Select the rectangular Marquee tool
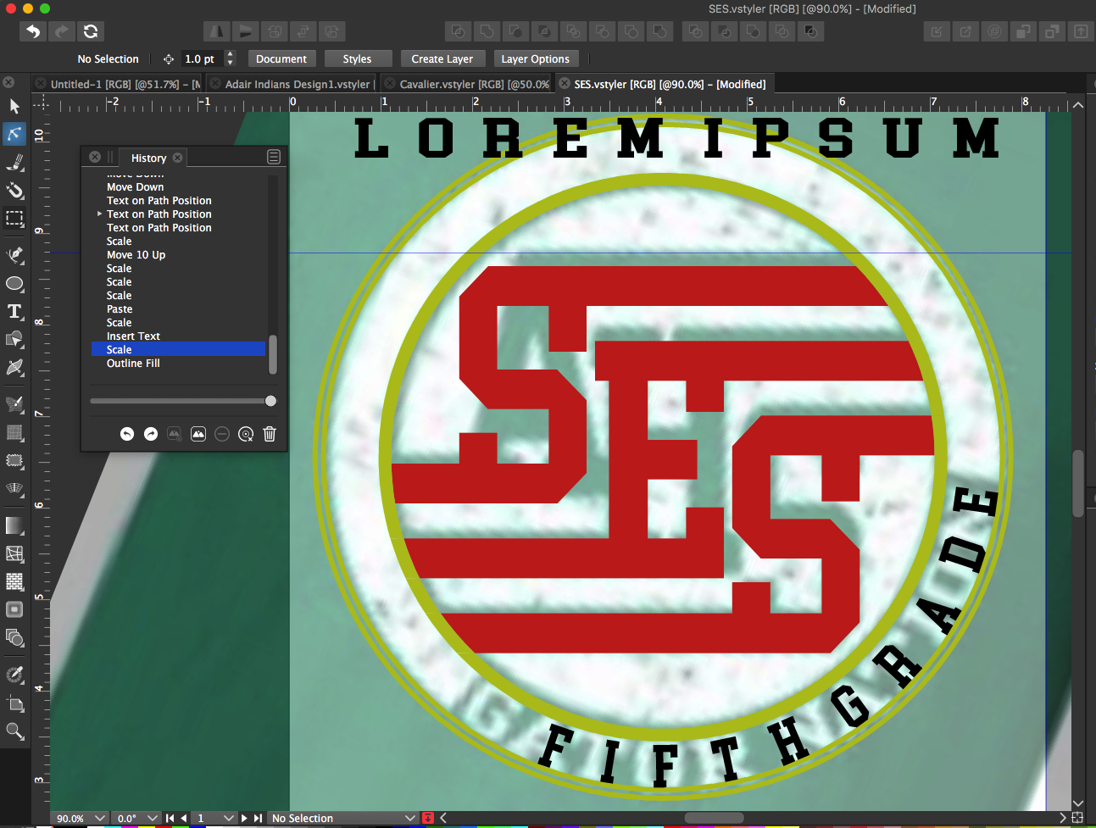Viewport: 1096px width, 828px height. [x=14, y=218]
